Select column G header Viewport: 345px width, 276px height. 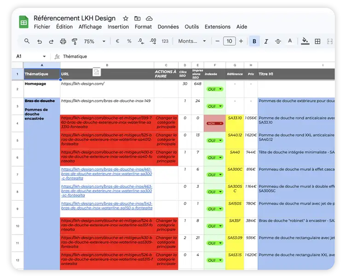point(235,65)
